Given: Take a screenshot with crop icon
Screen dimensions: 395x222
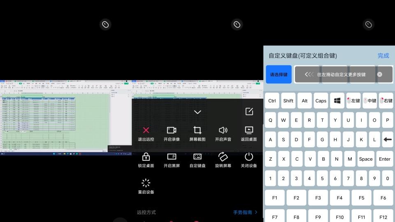Looking at the screenshot, I should pos(197,130).
